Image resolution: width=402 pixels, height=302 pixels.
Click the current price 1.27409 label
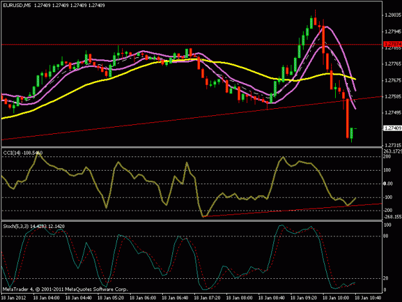point(392,128)
